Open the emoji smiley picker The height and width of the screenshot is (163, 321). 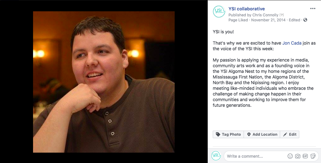tap(290, 156)
